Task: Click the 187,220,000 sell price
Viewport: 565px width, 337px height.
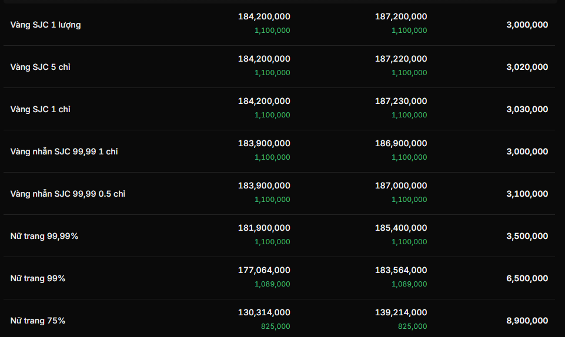Action: (401, 59)
